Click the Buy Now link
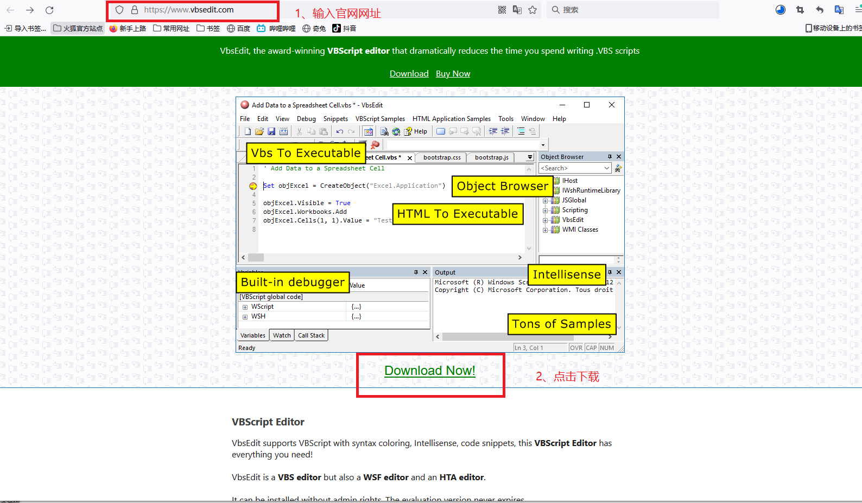This screenshot has width=862, height=503. (453, 74)
